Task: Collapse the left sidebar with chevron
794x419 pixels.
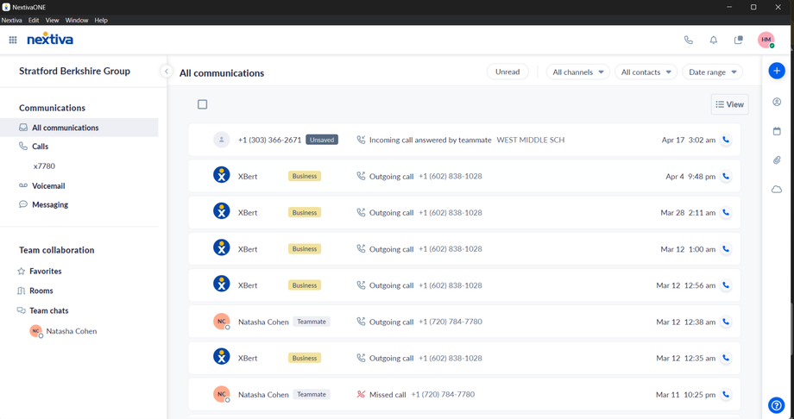Action: point(167,72)
